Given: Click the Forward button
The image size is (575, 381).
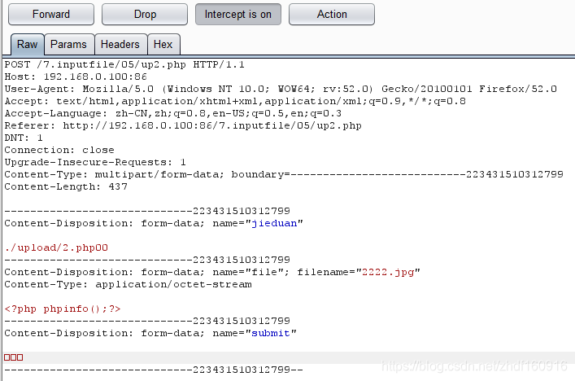Looking at the screenshot, I should point(51,14).
